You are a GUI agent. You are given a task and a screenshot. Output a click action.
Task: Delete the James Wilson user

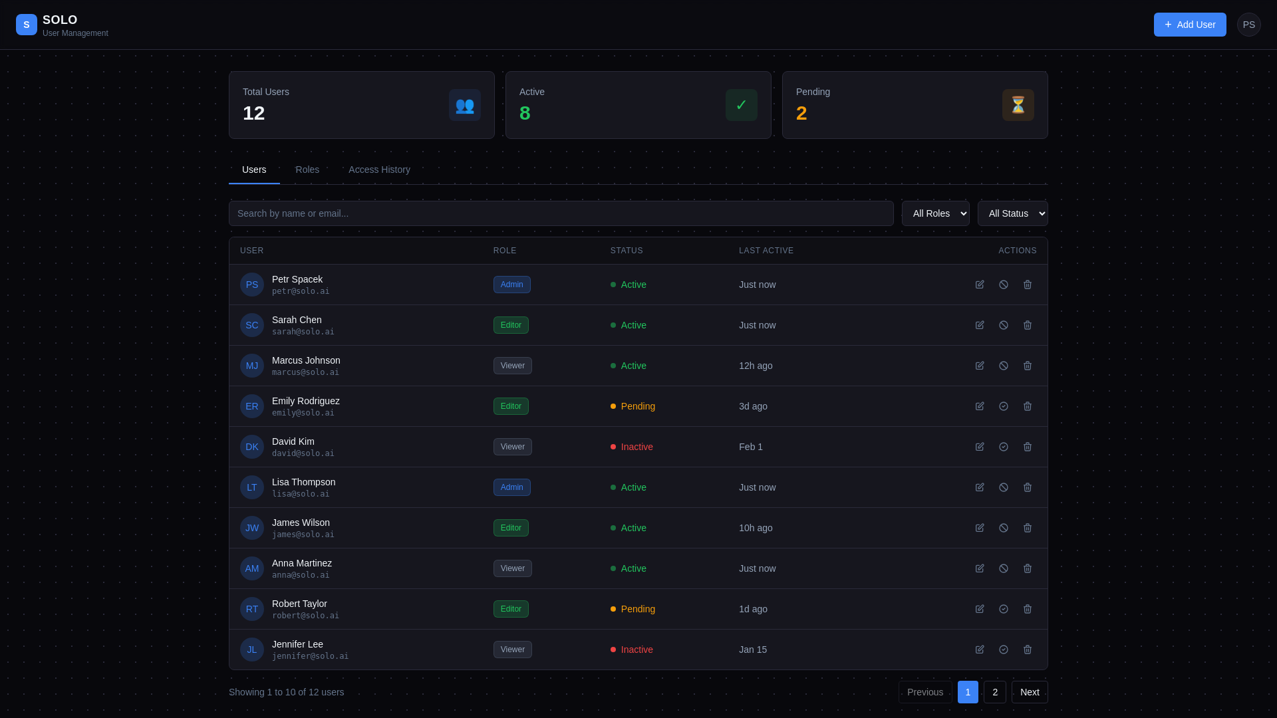(1028, 528)
